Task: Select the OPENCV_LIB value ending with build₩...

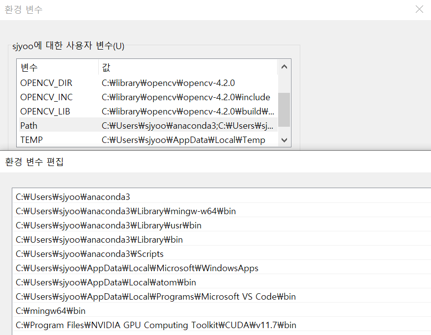Action: click(188, 112)
